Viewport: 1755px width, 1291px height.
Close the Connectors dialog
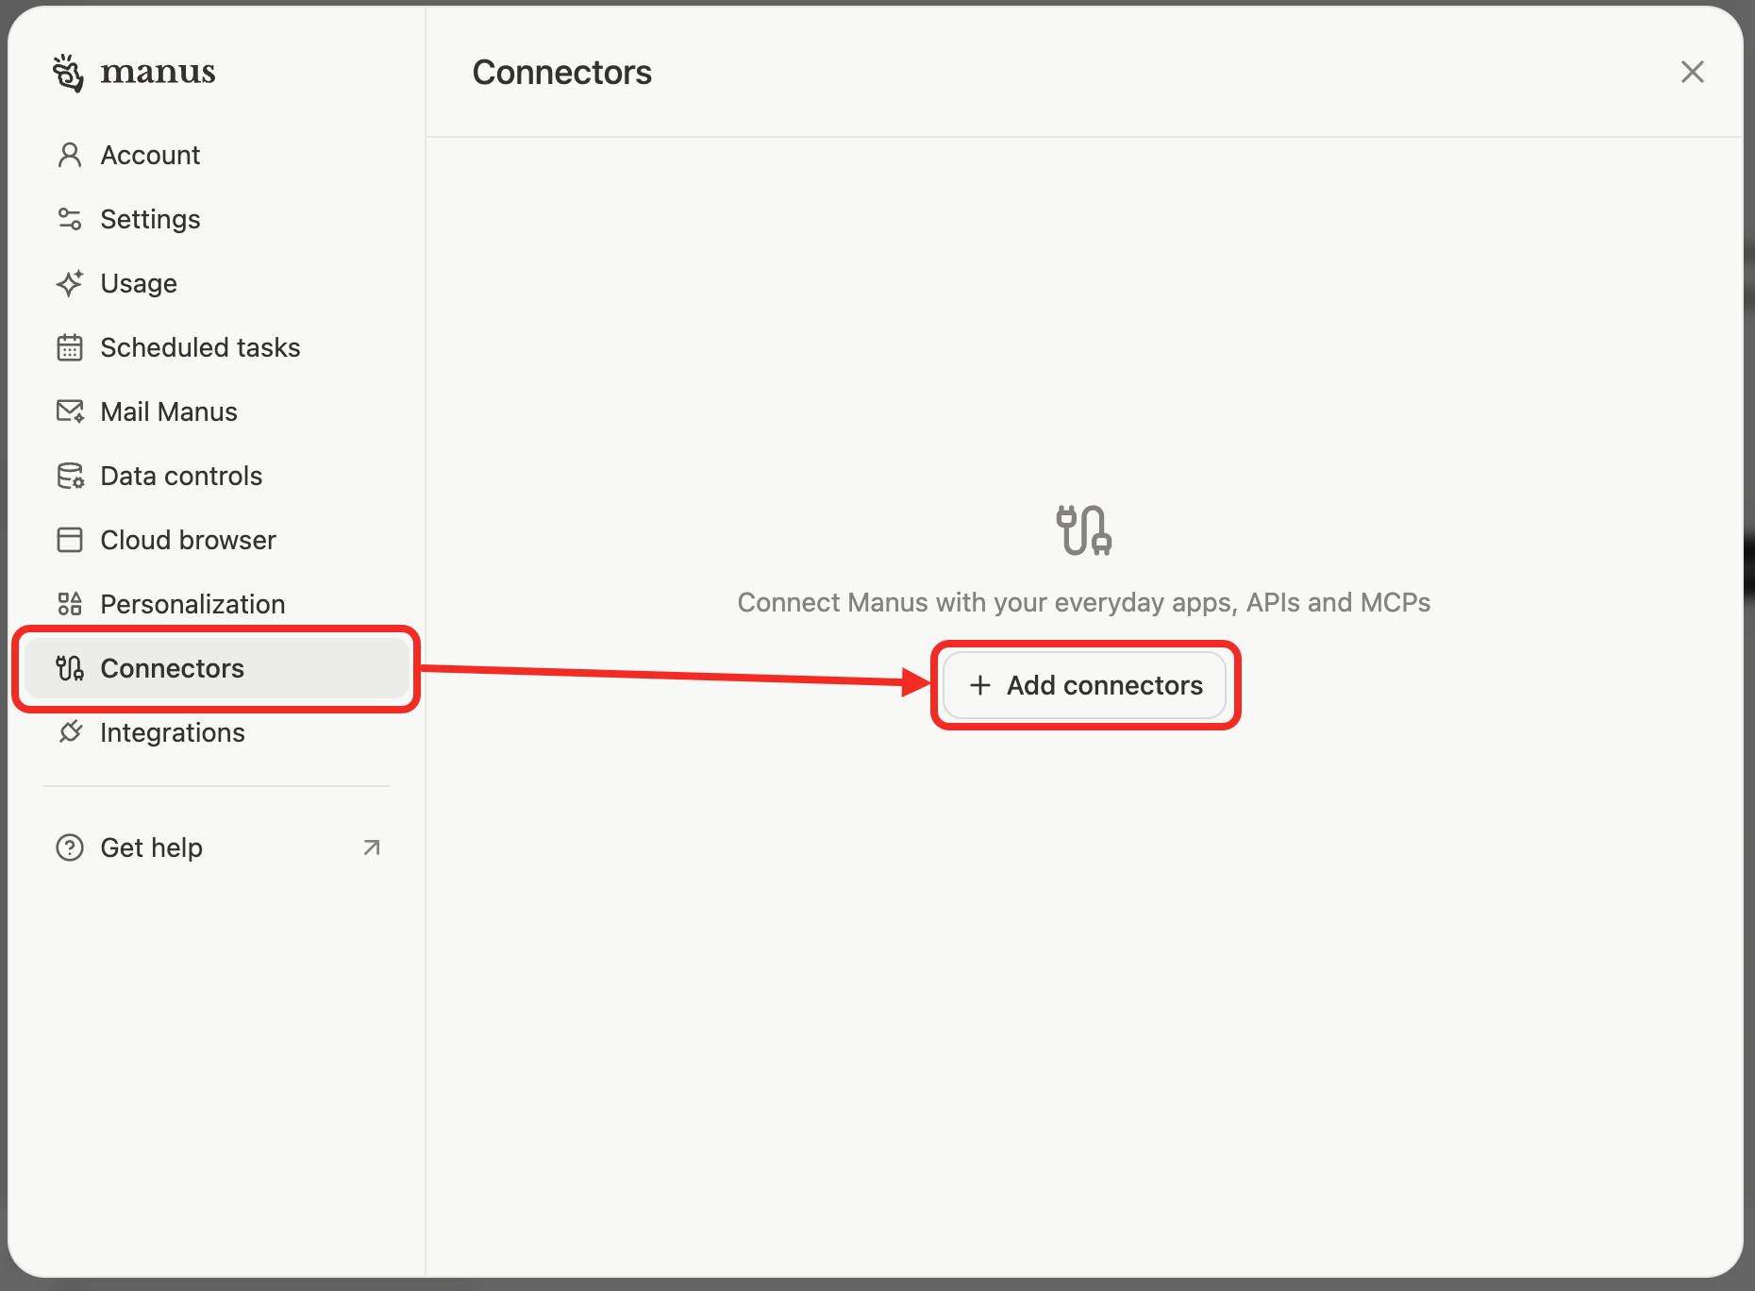[1693, 72]
